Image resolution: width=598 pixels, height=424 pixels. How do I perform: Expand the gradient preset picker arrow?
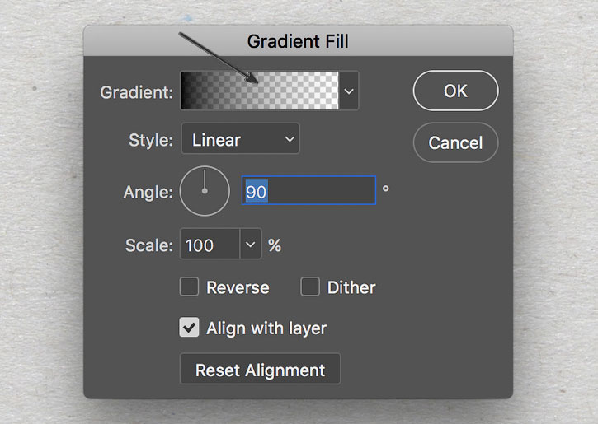pos(349,91)
